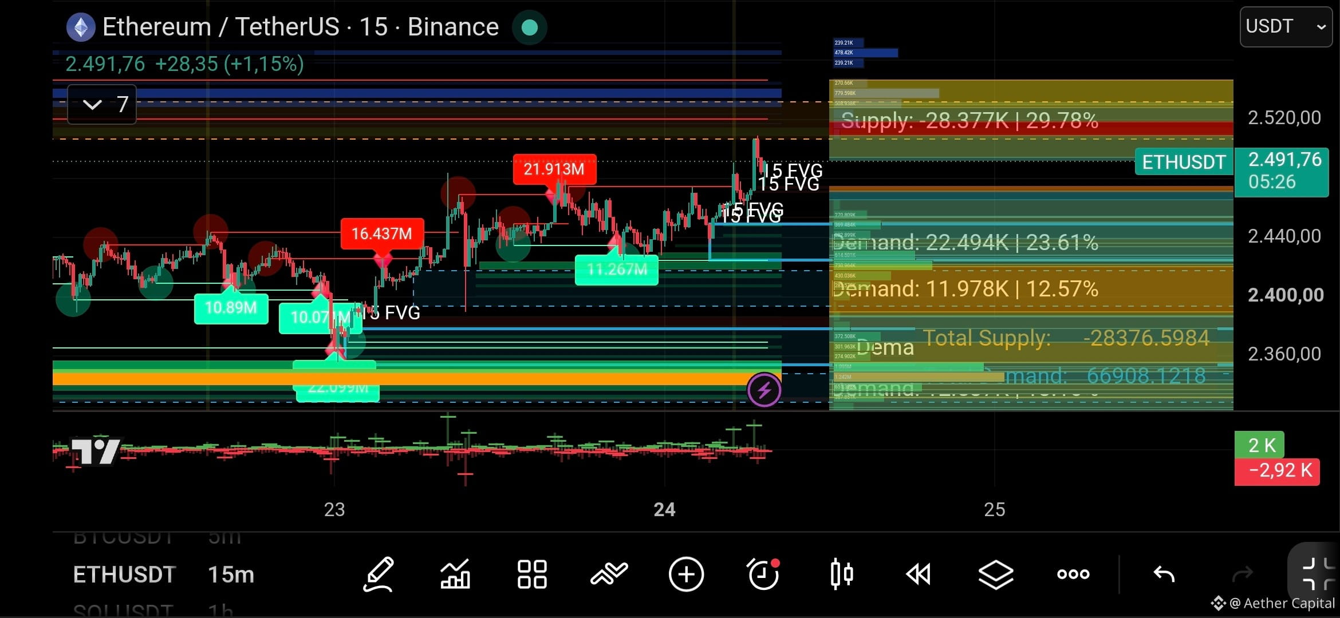Screen dimensions: 1340x618
Task: Tap date 23 on the time axis
Action: [x=334, y=509]
